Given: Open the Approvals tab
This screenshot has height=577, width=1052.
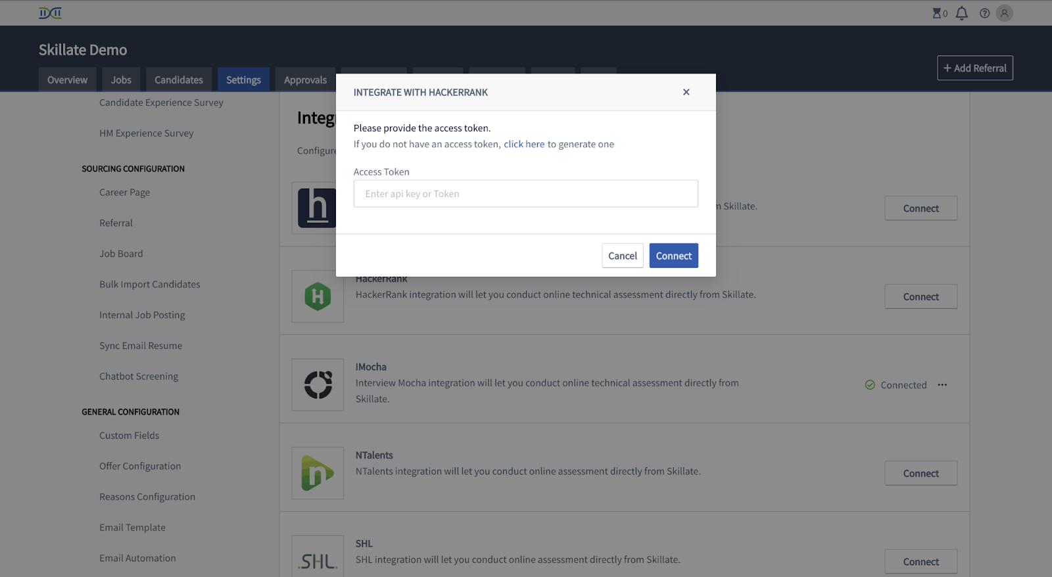Looking at the screenshot, I should tap(305, 80).
